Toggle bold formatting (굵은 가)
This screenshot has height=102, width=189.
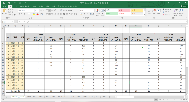click(19, 14)
